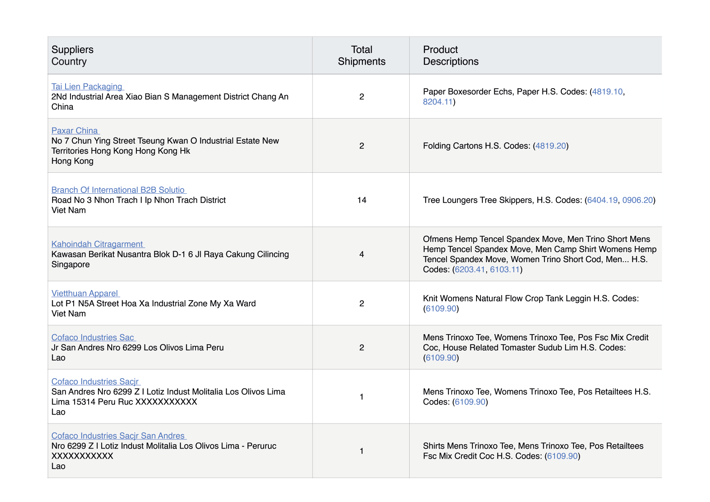The height and width of the screenshot is (502, 710).
Task: Open Branch Of International B2B Solutio link
Action: 119,190
